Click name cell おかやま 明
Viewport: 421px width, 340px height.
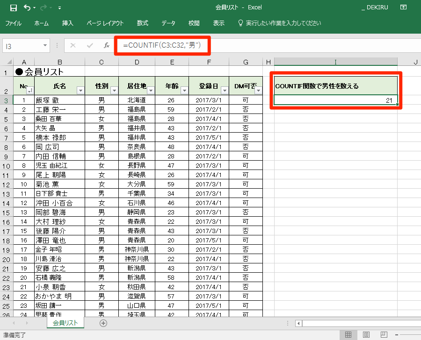59,296
